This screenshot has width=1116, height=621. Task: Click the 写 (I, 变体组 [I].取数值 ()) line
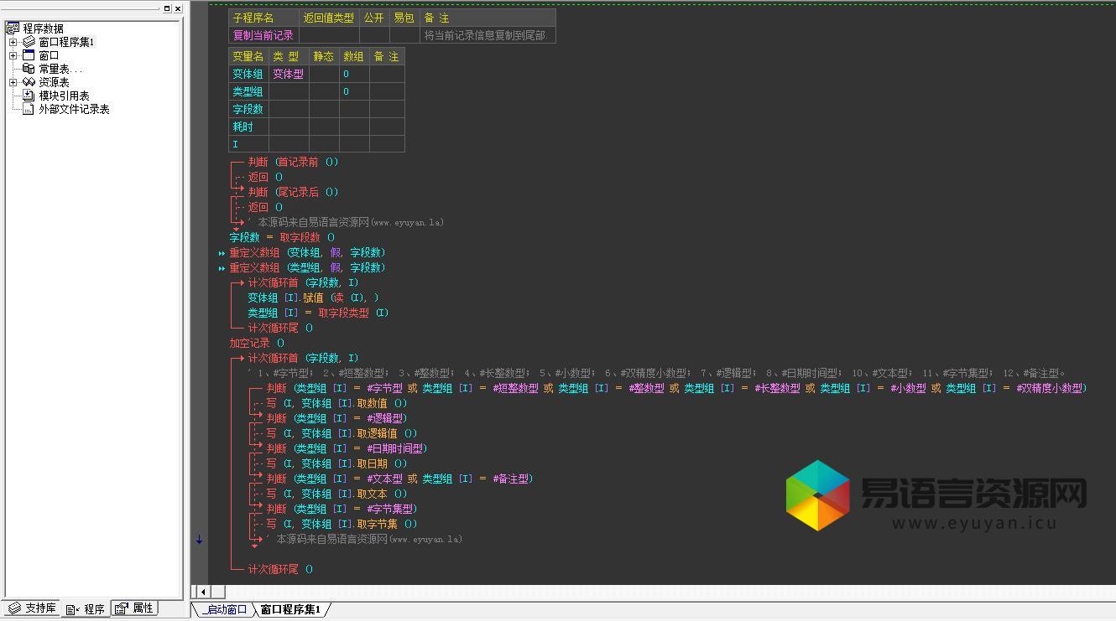(337, 403)
